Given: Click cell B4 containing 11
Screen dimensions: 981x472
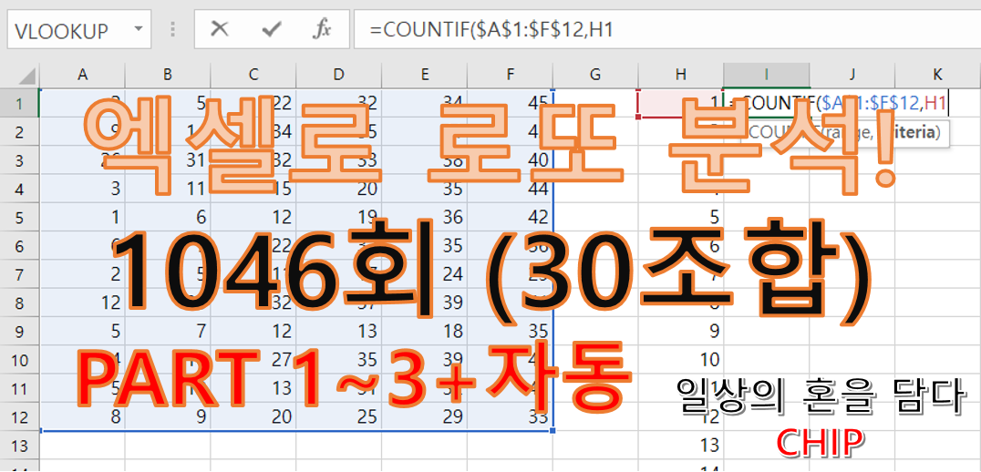Looking at the screenshot, I should click(168, 189).
